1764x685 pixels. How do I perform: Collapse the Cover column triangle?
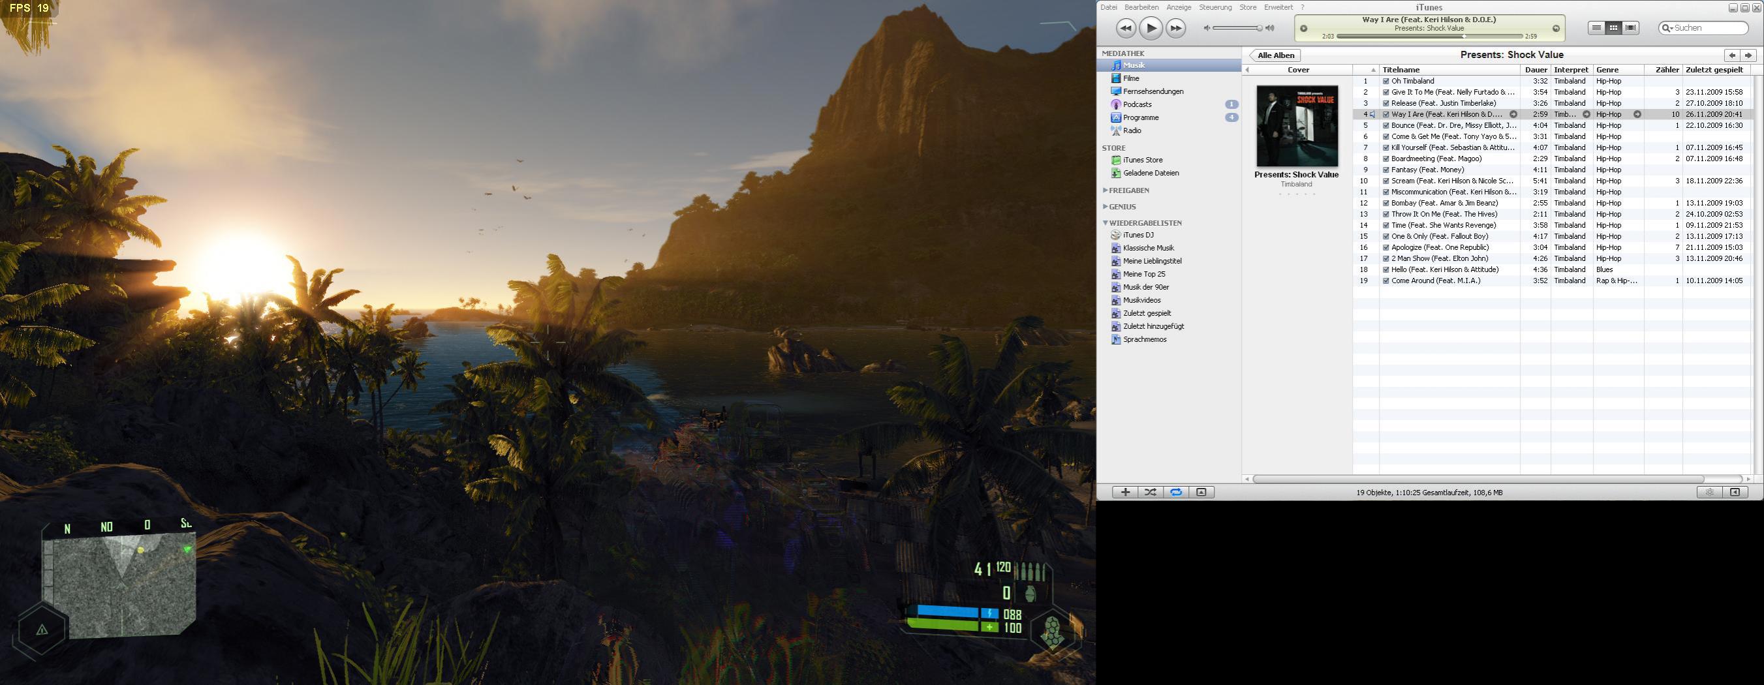[x=1247, y=70]
